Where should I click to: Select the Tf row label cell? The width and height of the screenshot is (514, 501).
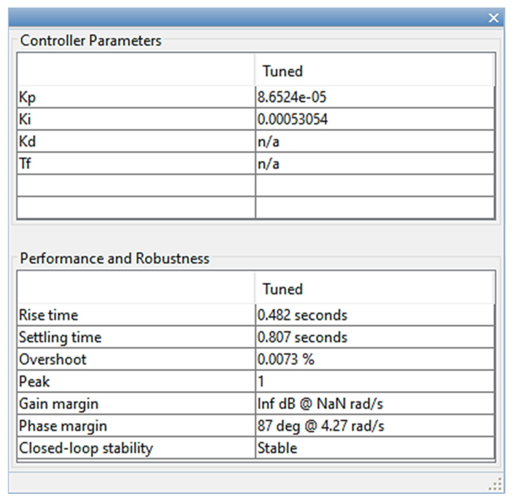[x=25, y=164]
